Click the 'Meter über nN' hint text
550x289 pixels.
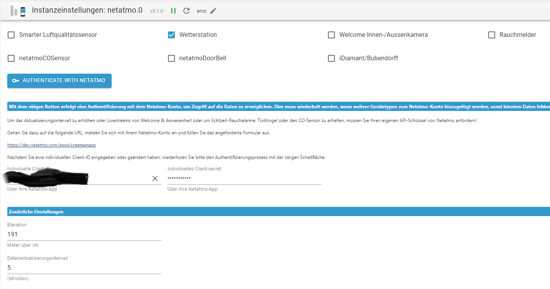point(23,245)
